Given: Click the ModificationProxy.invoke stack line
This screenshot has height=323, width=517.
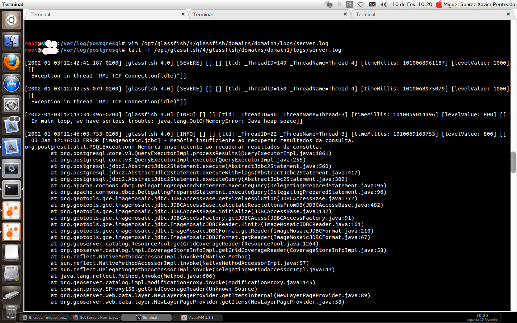Looking at the screenshot, I should 183,282.
